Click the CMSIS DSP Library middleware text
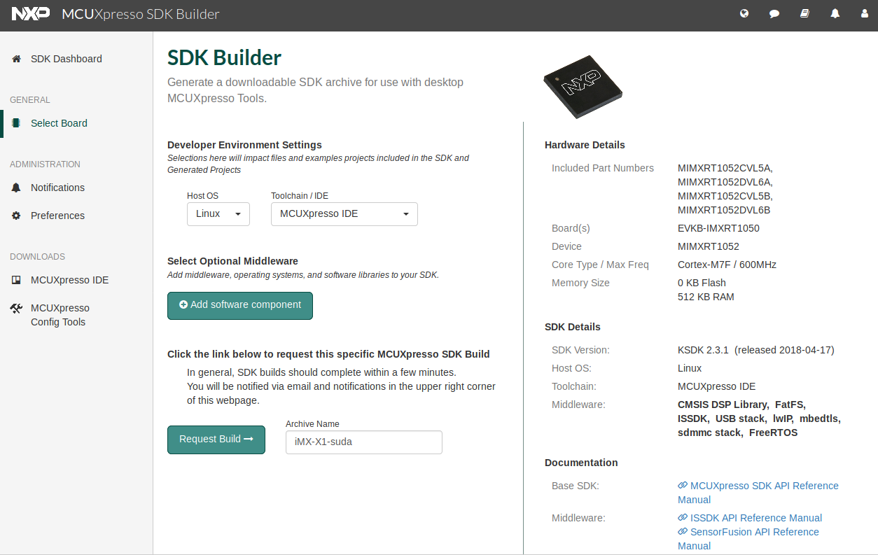The width and height of the screenshot is (878, 555). point(723,405)
